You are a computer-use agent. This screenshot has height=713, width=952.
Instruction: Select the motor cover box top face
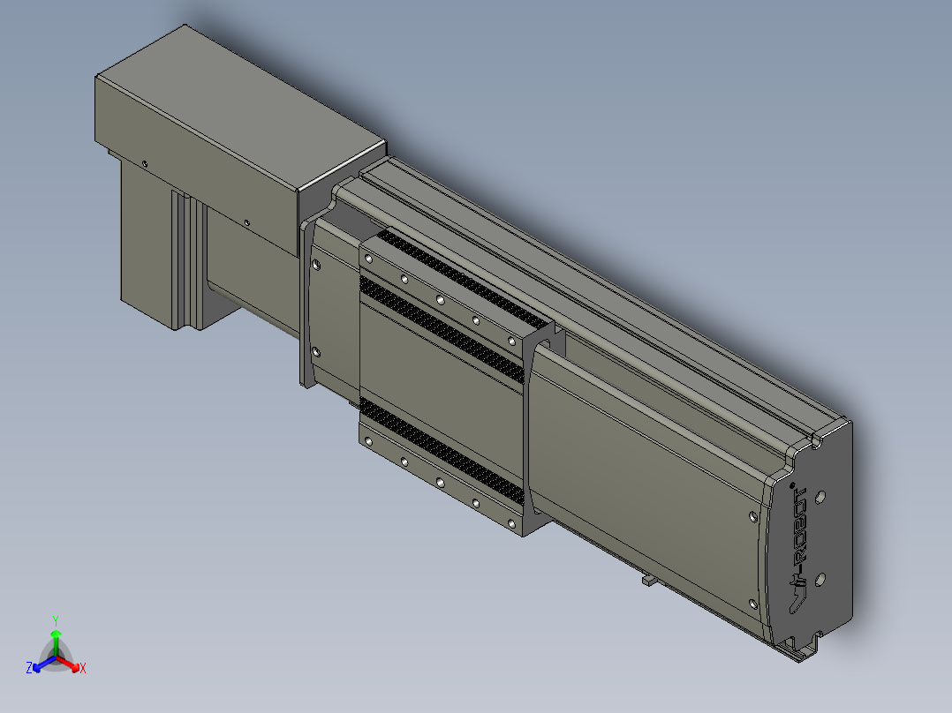241,107
